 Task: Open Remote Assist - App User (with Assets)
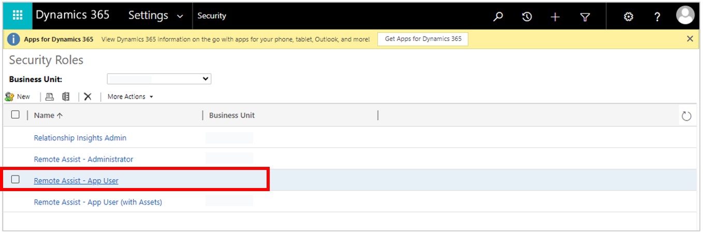98,202
